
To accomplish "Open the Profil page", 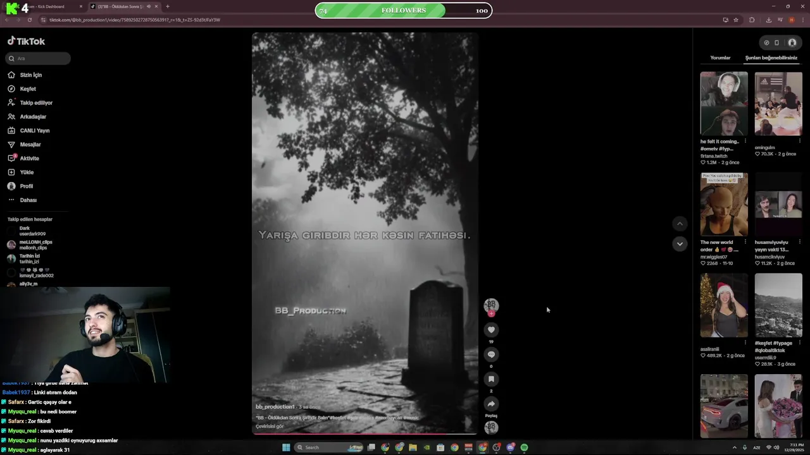I will [x=20, y=186].
